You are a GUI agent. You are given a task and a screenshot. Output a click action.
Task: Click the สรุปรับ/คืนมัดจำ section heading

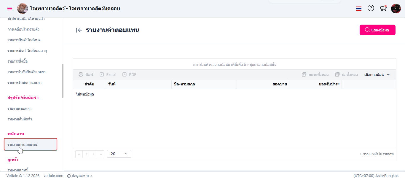point(23,98)
